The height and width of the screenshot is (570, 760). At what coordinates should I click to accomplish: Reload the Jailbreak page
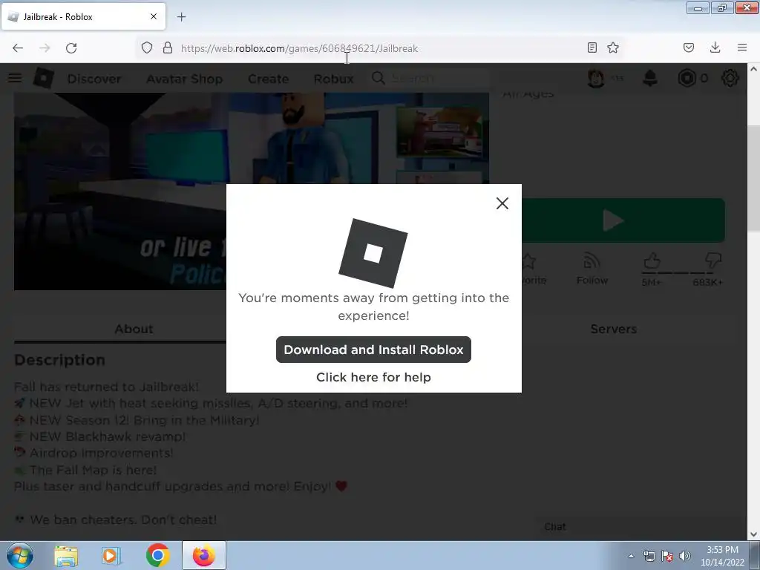click(71, 48)
